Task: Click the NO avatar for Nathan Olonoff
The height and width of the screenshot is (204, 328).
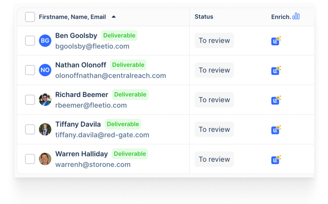Action: click(45, 70)
